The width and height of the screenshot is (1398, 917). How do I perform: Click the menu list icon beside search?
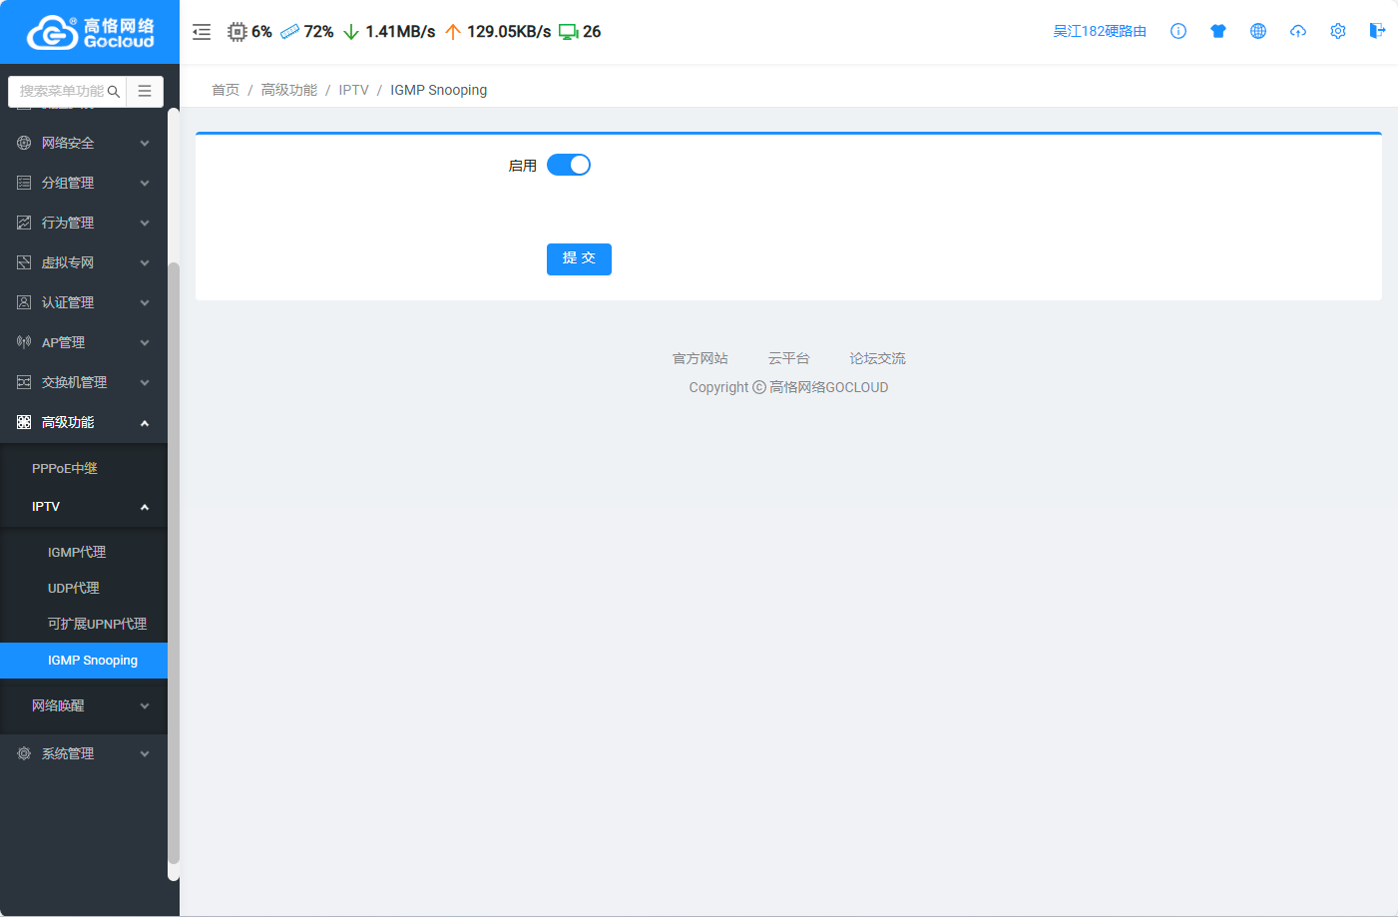point(145,91)
